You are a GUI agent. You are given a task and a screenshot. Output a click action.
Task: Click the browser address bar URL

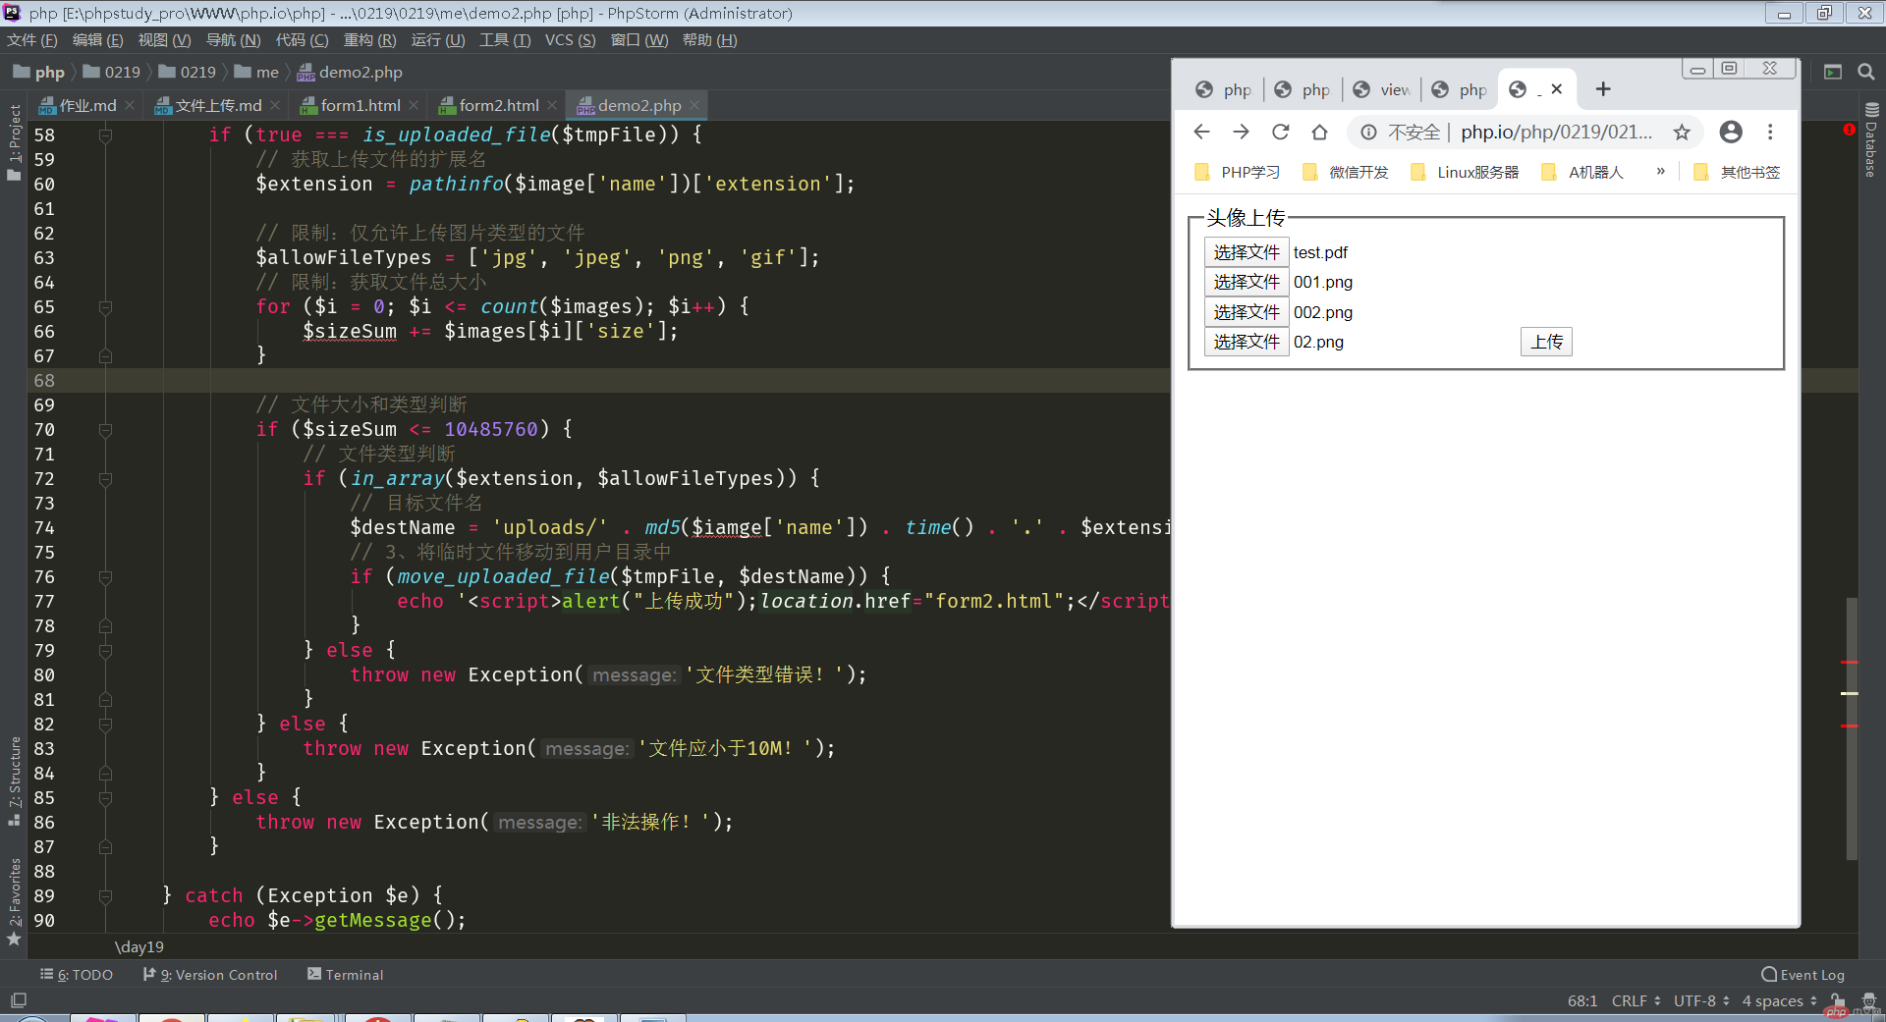(x=1556, y=132)
